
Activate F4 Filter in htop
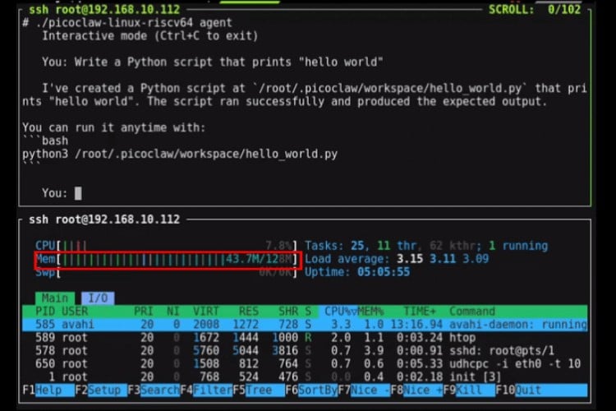tap(206, 390)
